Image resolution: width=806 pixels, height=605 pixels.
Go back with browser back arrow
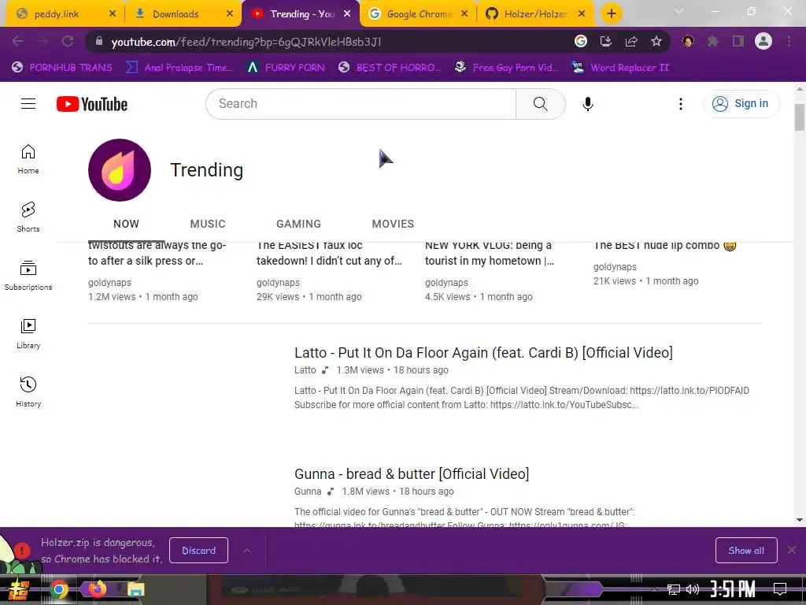[17, 41]
